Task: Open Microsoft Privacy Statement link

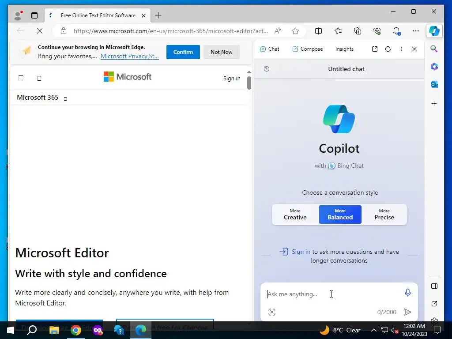Action: 130,56
